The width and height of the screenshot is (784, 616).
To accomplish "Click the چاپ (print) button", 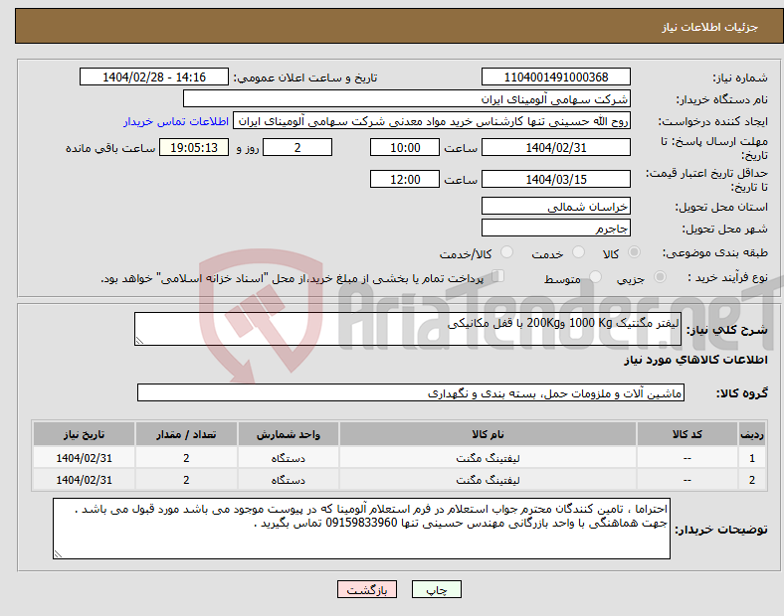I will pos(436,589).
